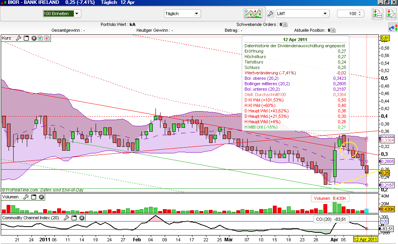Click H Mittl Unt (-16%) row
This screenshot has width=398, height=244.
pyautogui.click(x=295, y=127)
